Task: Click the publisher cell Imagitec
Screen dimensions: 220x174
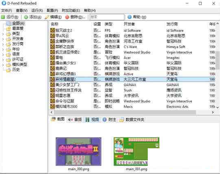Action: coord(173,58)
